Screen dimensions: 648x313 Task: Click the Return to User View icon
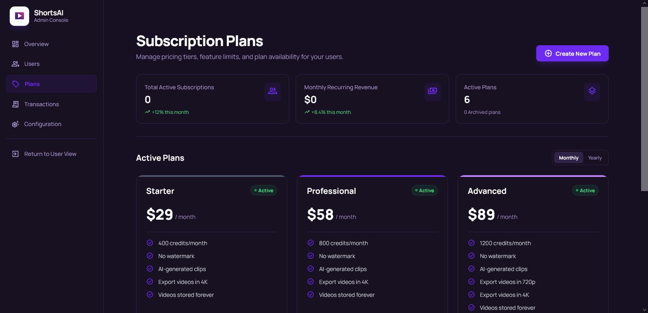click(15, 154)
